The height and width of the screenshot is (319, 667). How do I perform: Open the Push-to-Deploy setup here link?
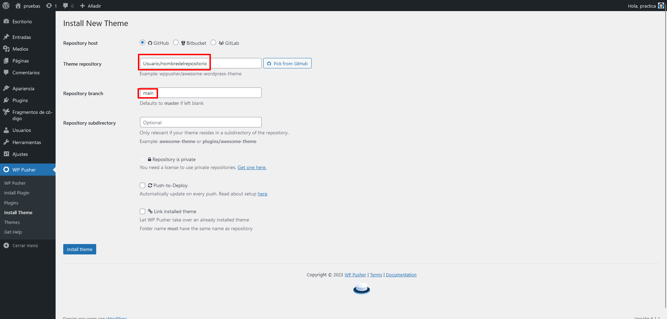[262, 194]
